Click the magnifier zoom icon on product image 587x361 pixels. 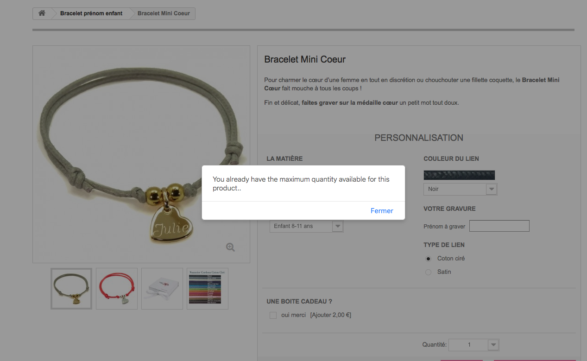click(x=230, y=247)
